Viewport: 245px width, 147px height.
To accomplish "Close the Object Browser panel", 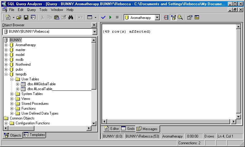I will 94,25.
